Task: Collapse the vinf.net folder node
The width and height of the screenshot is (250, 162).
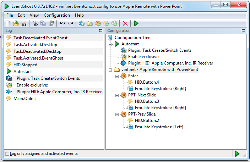Action: click(110, 69)
